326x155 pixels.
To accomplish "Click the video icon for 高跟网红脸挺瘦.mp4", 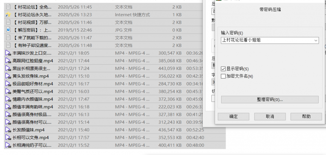I will (x=8, y=61).
